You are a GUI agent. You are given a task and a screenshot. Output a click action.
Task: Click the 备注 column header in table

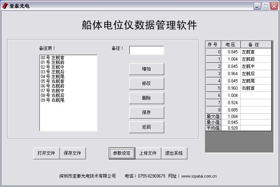[256, 45]
